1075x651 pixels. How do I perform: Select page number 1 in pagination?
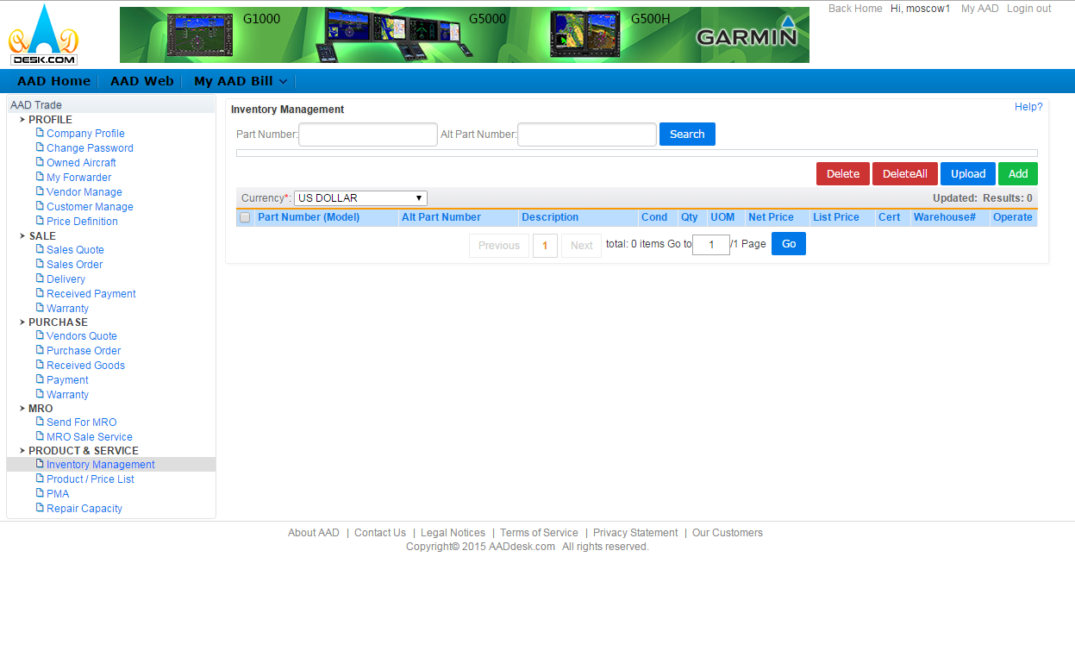click(545, 246)
